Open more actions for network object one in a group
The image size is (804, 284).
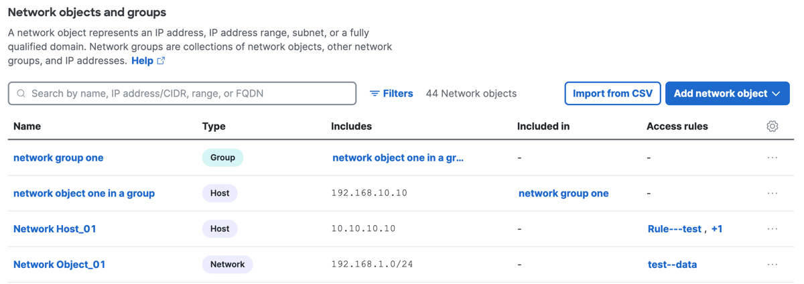pos(773,193)
